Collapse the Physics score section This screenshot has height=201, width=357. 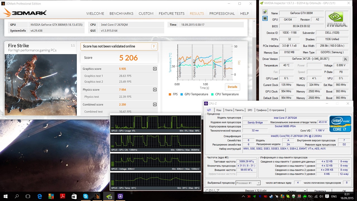(155, 90)
